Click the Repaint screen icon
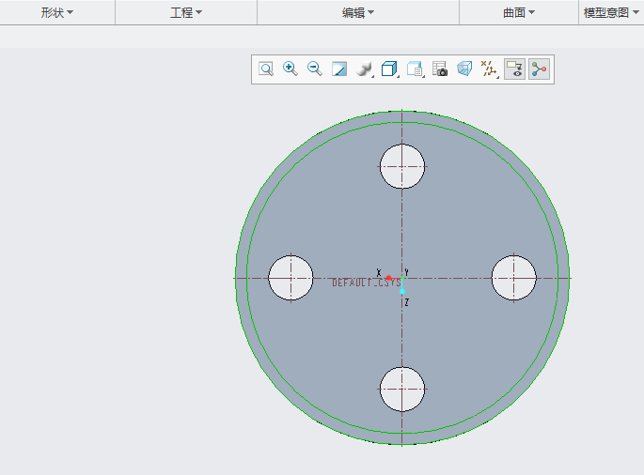Screen dimensions: 644x475 [339, 69]
